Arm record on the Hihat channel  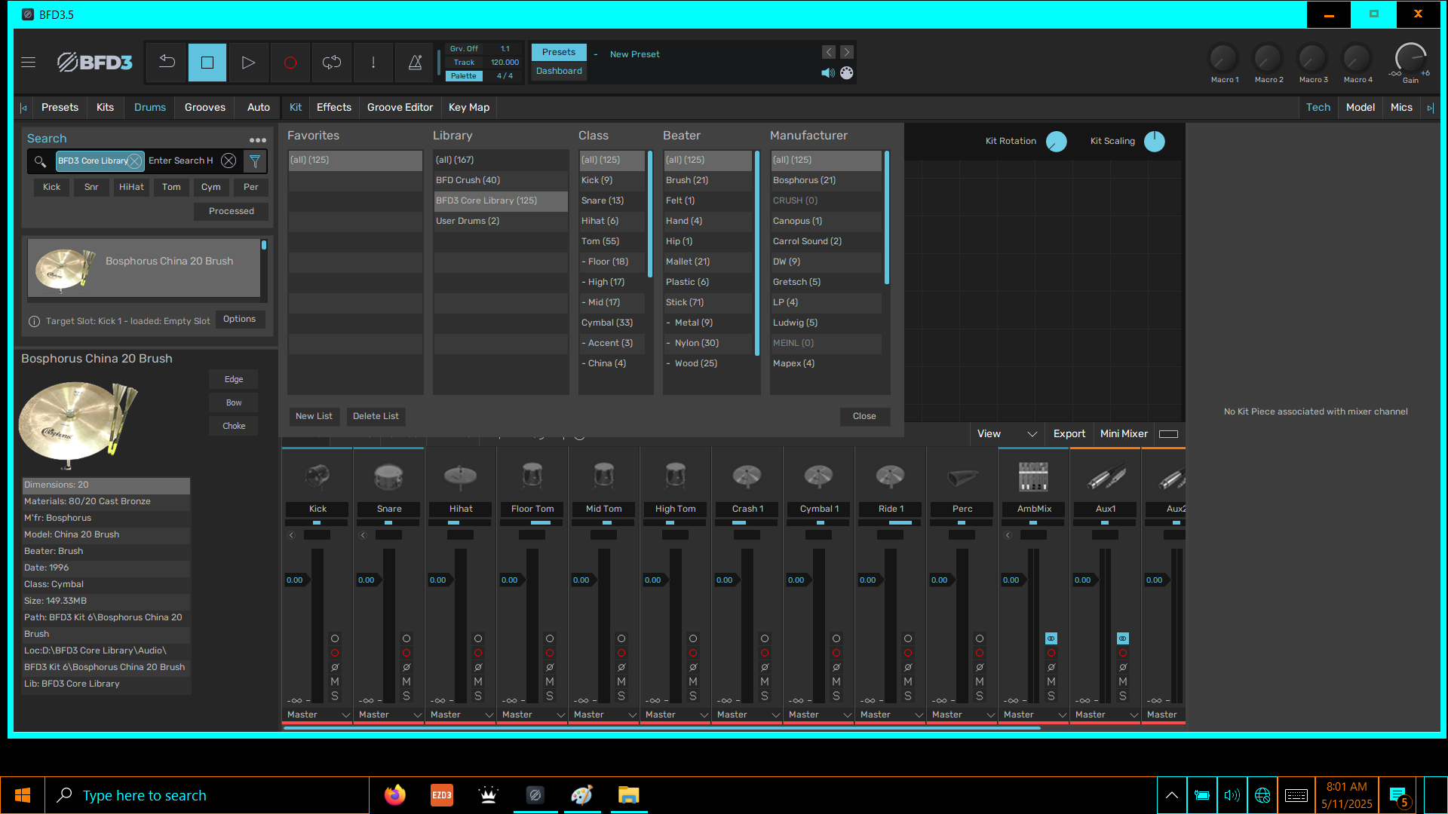(x=478, y=653)
